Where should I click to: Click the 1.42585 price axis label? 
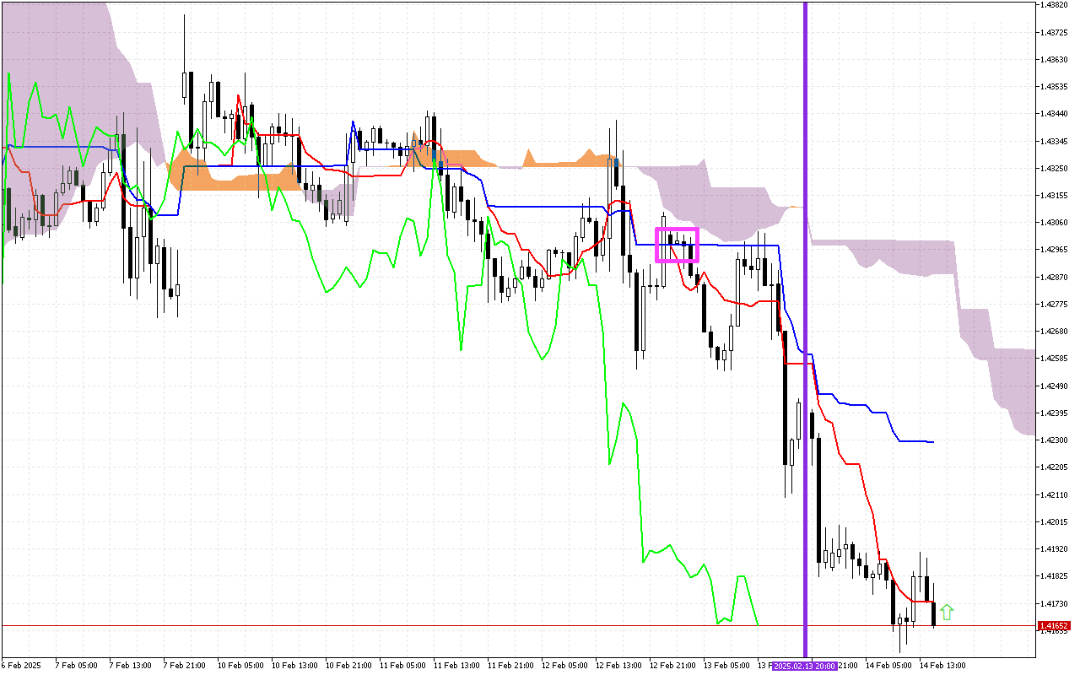(1055, 359)
